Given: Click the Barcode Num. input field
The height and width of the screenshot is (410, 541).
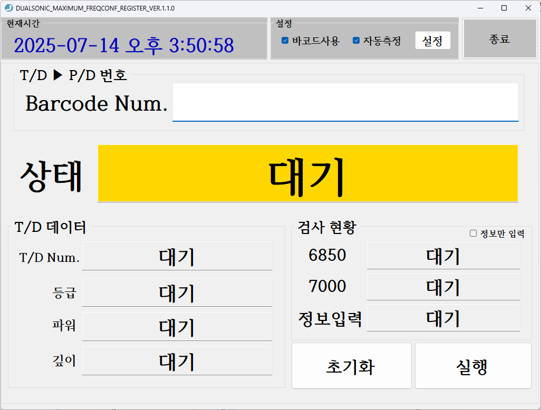Looking at the screenshot, I should point(345,102).
